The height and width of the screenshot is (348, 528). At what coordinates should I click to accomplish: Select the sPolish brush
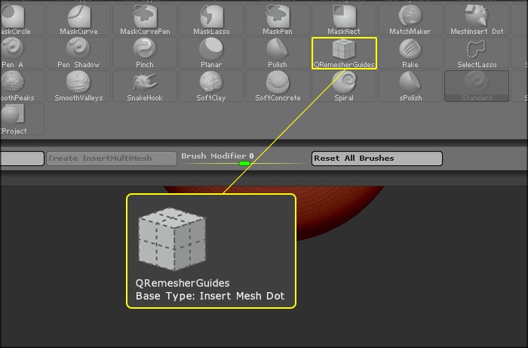tap(410, 86)
